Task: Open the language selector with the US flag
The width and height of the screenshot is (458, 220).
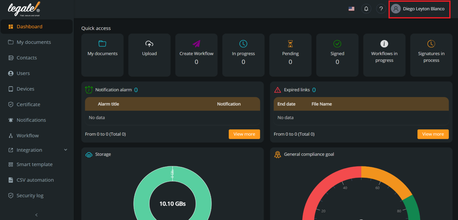Action: tap(352, 9)
